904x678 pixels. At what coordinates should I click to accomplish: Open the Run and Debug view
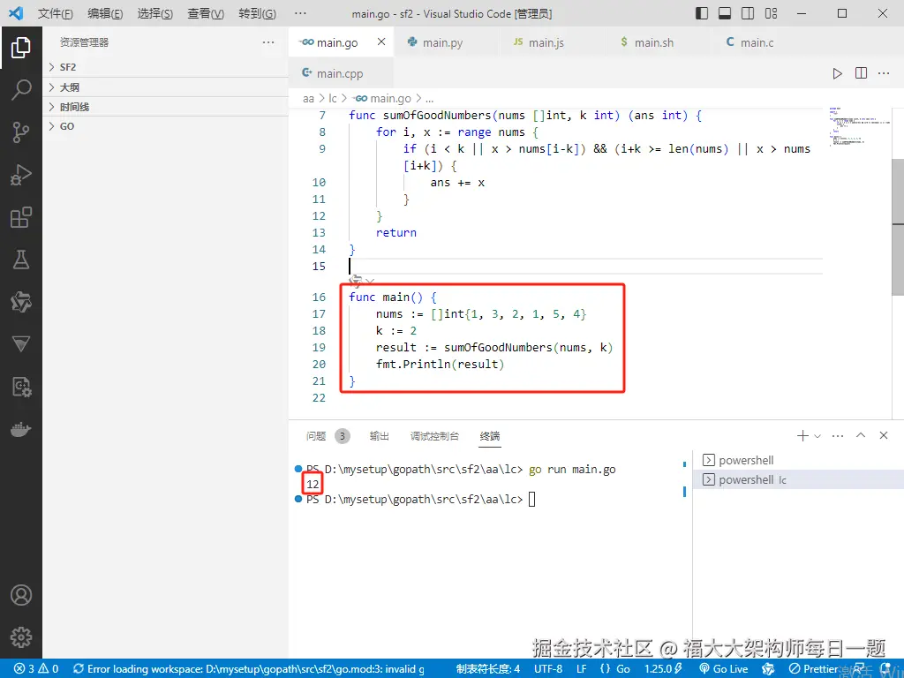21,175
